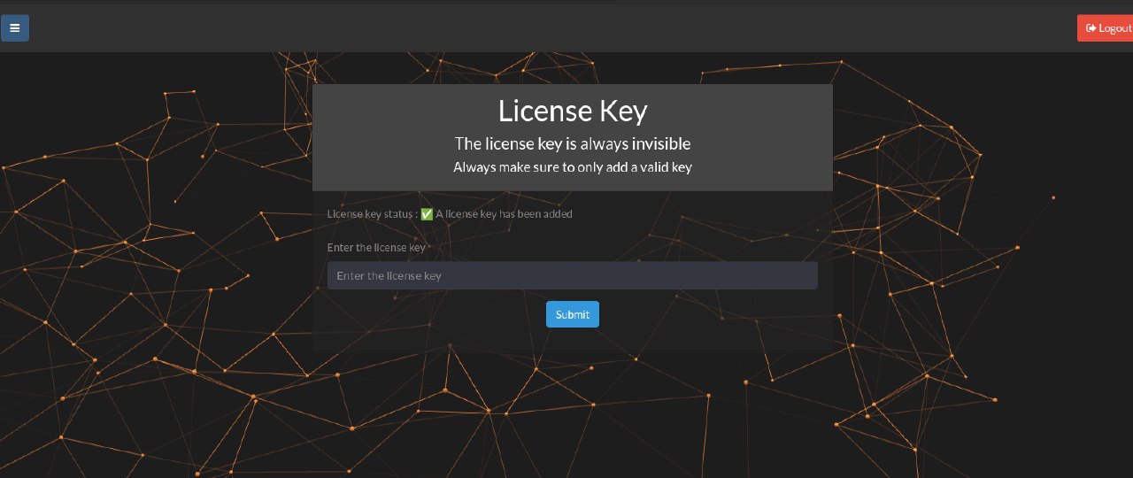Click the empty middle of top navigation bar
The height and width of the screenshot is (478, 1133).
pos(566,27)
